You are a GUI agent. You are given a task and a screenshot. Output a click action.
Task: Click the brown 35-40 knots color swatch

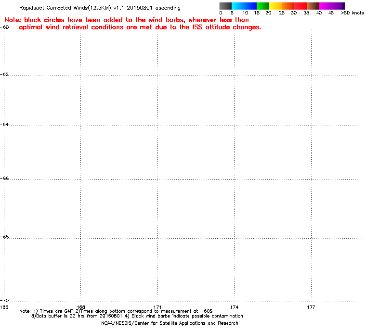[313, 6]
